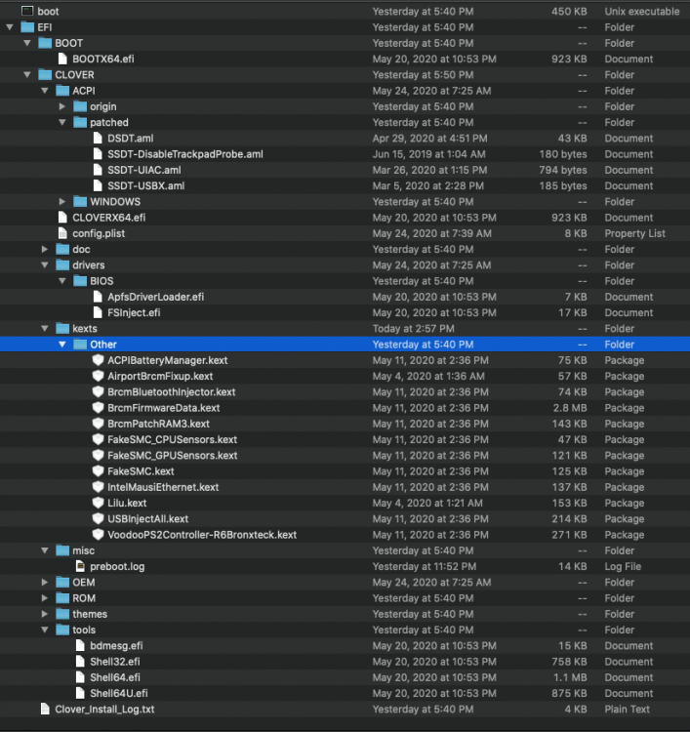This screenshot has width=690, height=732.
Task: Click the VoodooPS2Controller-R6Bronxteck.kext package icon
Action: click(98, 535)
